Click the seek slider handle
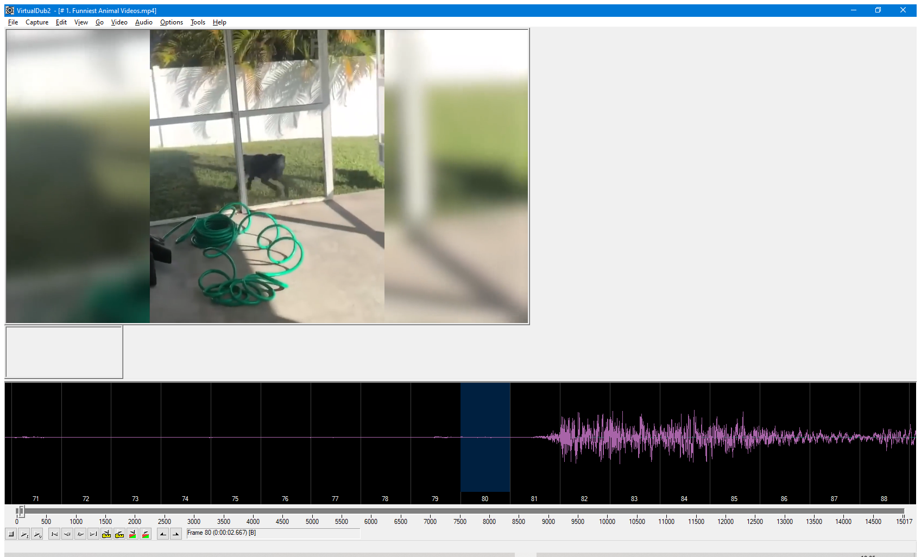This screenshot has width=921, height=557. tap(21, 511)
